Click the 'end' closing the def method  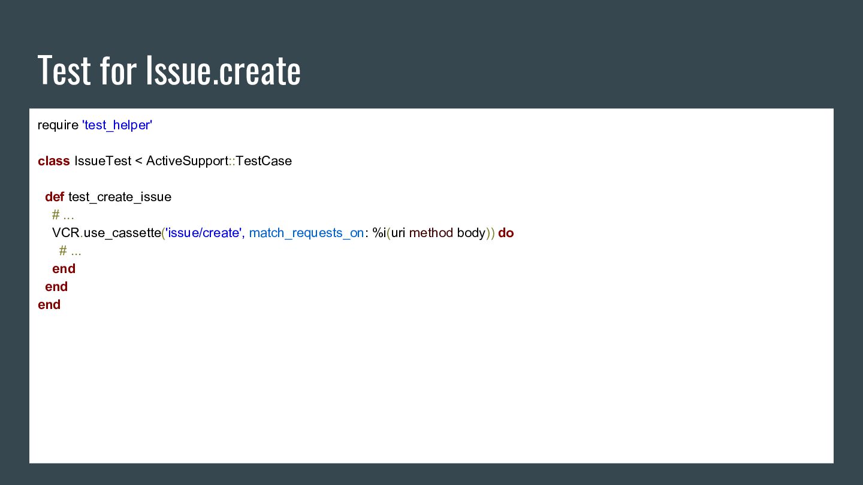click(x=56, y=287)
